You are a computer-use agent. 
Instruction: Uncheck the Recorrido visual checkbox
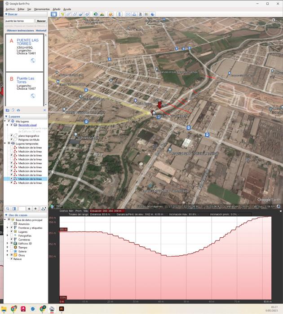(x=11, y=125)
